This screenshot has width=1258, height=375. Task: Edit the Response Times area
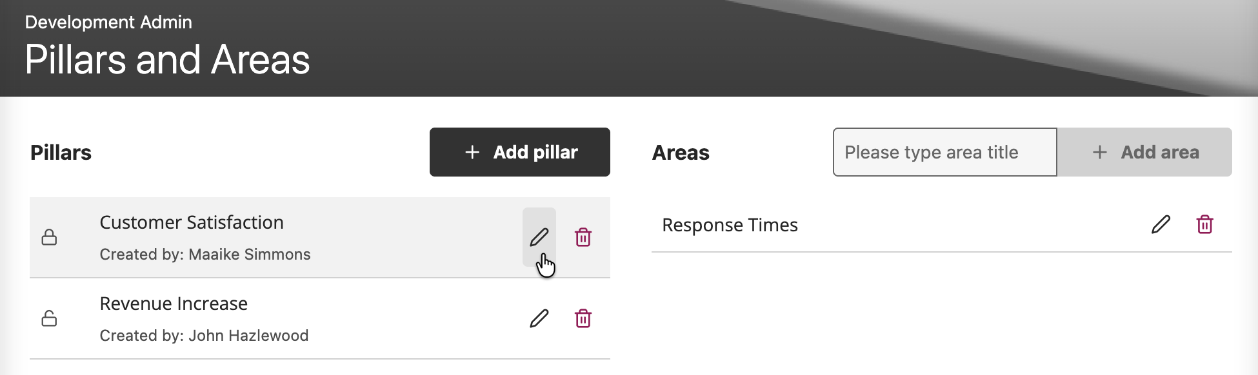tap(1161, 224)
